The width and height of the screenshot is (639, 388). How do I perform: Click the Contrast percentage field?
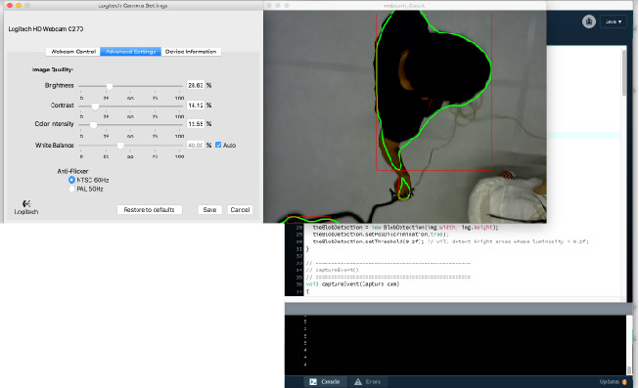195,105
